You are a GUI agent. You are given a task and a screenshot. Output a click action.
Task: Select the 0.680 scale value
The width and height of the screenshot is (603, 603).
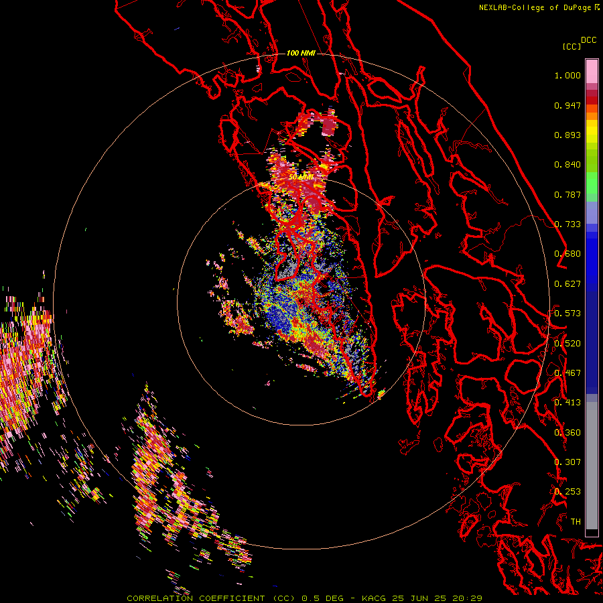coord(567,254)
